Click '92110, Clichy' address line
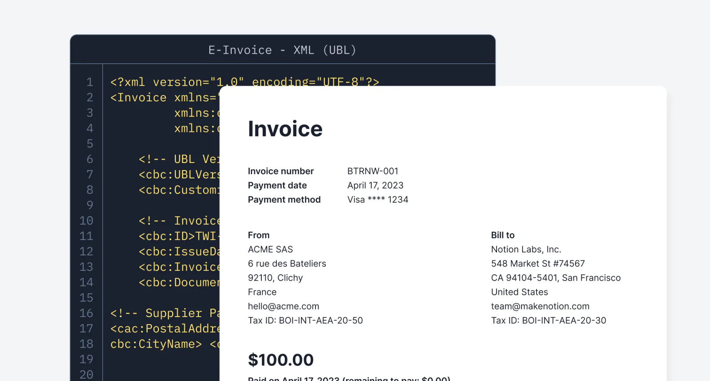Screen dimensions: 710x381 275,278
